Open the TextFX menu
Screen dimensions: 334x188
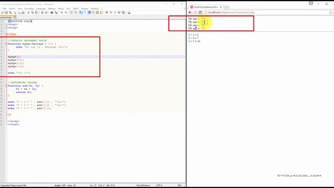tap(76, 9)
